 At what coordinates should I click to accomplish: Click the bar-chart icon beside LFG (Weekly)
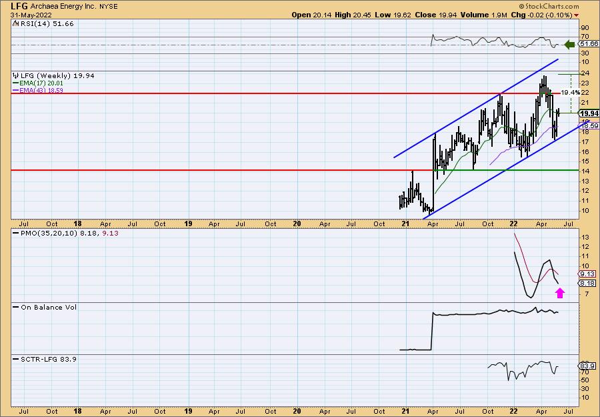coord(16,75)
